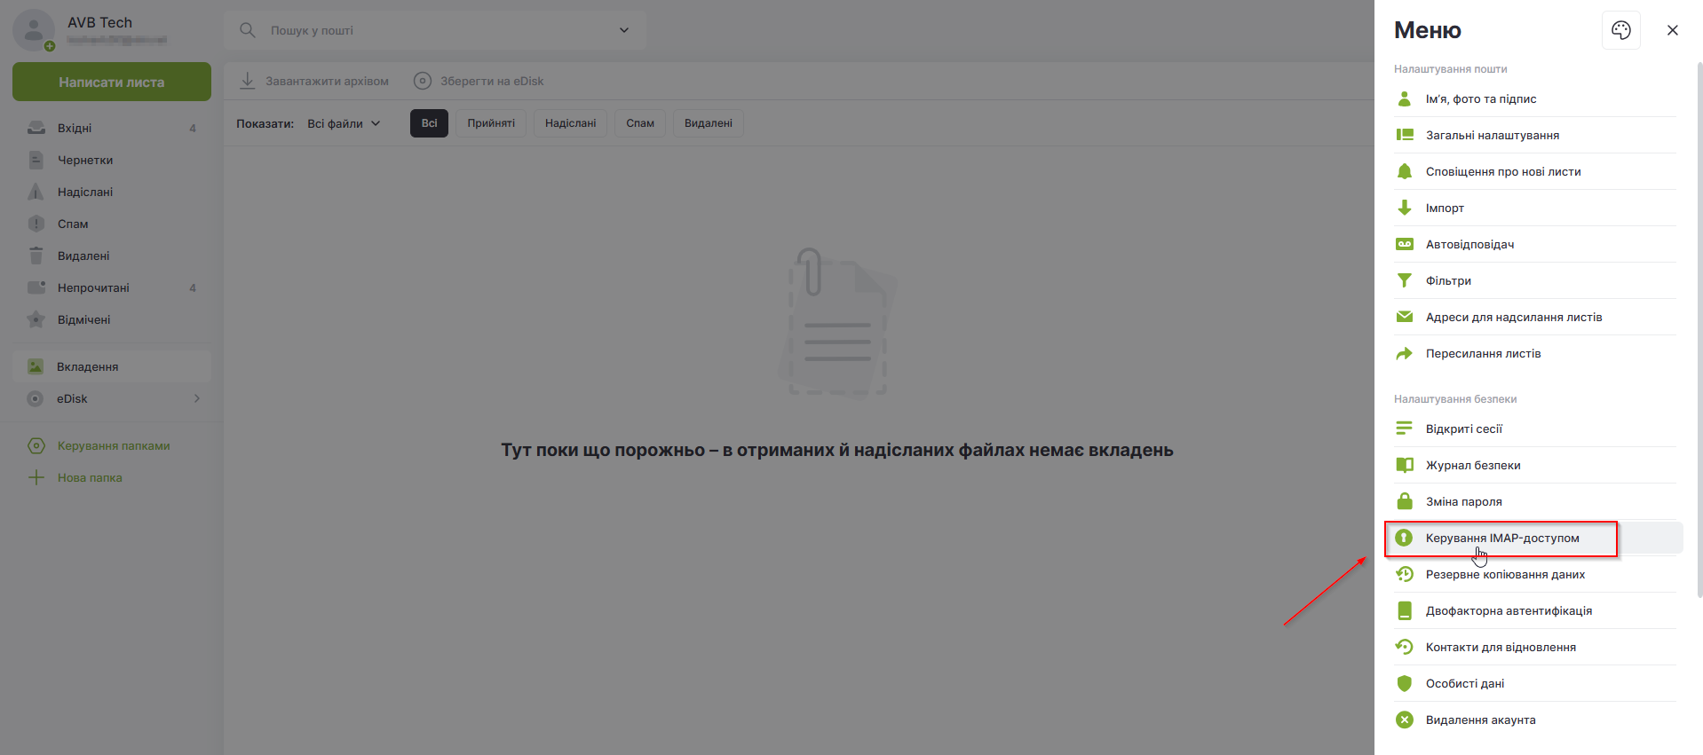Click the Пошук у пошті search field
This screenshot has width=1703, height=755.
[x=435, y=30]
